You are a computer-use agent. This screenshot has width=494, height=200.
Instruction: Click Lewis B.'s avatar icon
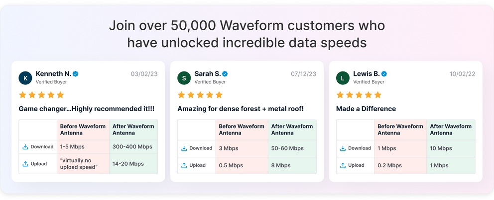tap(343, 78)
